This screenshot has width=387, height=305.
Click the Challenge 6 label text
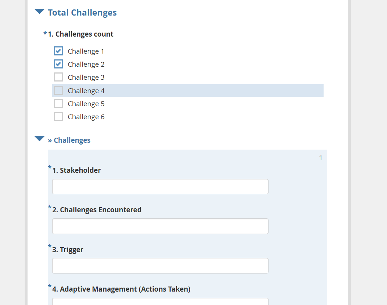[x=86, y=117]
